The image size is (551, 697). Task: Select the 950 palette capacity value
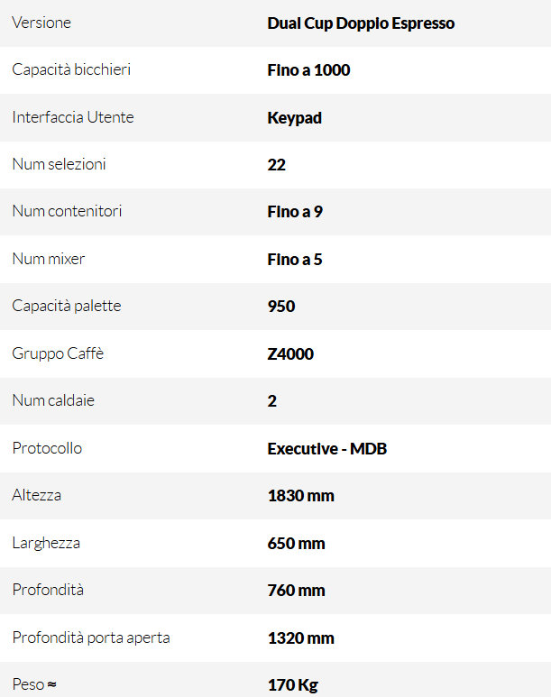coord(281,307)
